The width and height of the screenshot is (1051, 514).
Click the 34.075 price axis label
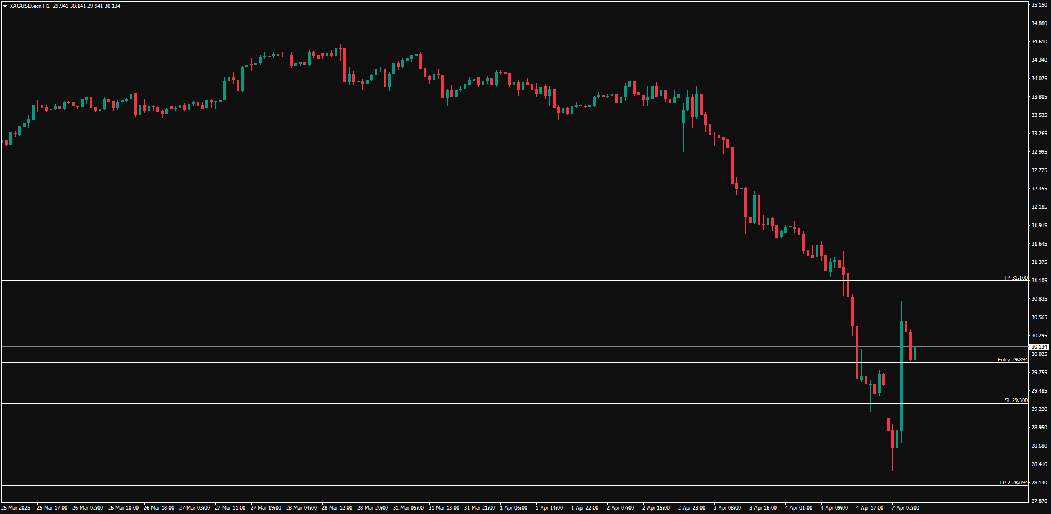coord(1039,79)
